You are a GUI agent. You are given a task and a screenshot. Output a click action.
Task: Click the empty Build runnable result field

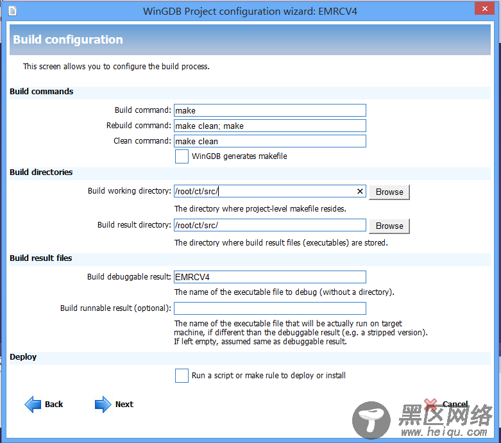tap(270, 308)
